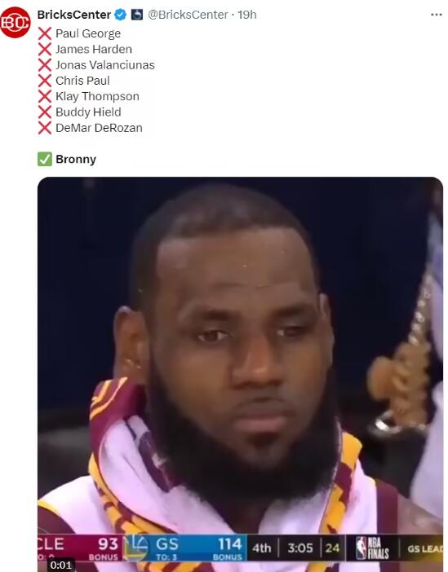Click the affiliate badge beside the verified mark
This screenshot has height=572, width=448.
coord(137,15)
